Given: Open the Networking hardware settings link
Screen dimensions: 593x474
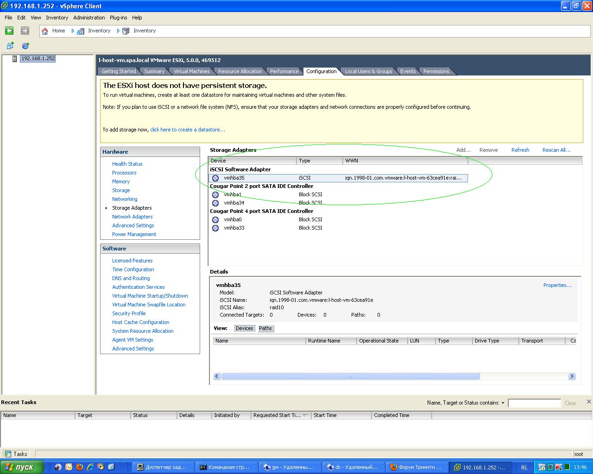Looking at the screenshot, I should tap(125, 200).
